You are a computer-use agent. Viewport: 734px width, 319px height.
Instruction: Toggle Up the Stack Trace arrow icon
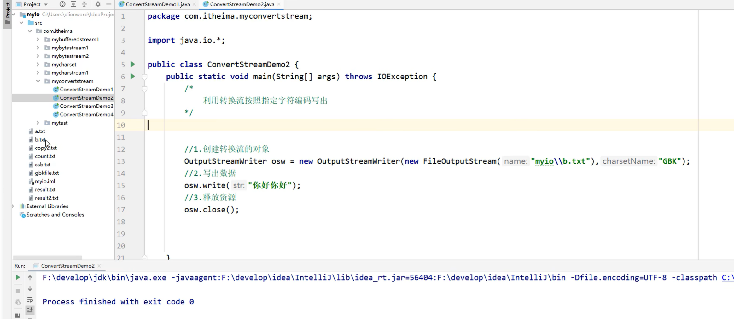(x=30, y=277)
